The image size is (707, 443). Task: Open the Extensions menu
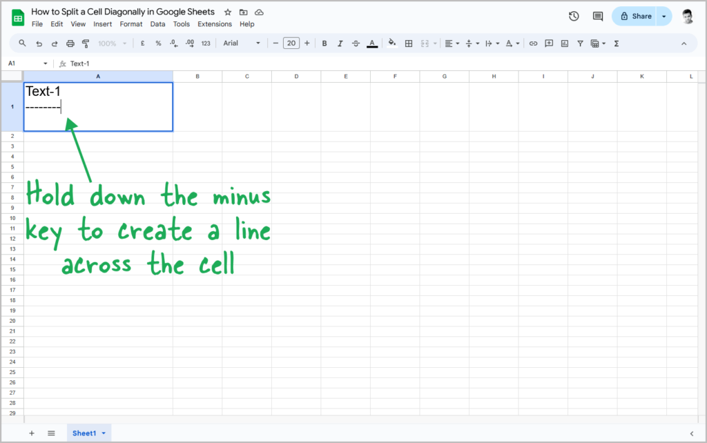[x=215, y=24]
